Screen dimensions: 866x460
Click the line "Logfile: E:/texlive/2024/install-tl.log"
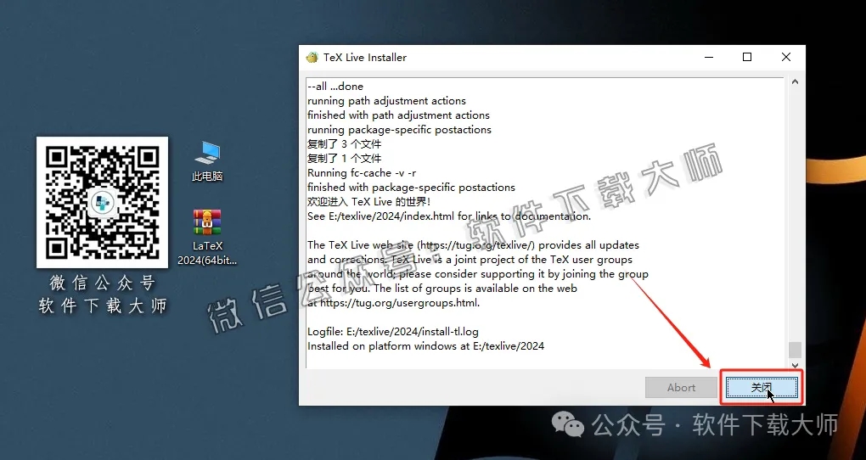(393, 332)
